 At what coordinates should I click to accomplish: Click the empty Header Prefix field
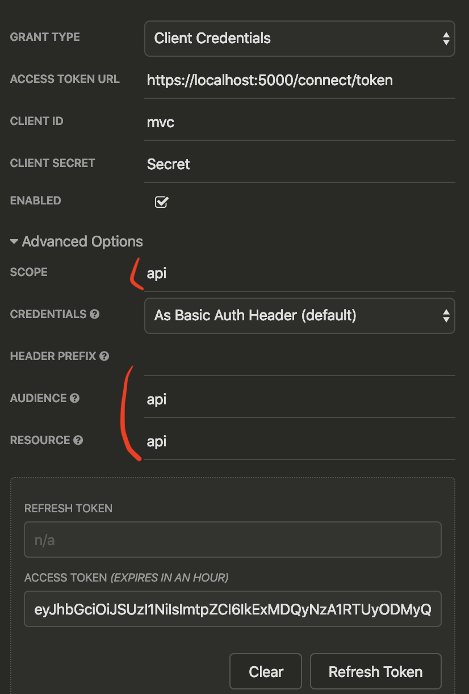299,358
